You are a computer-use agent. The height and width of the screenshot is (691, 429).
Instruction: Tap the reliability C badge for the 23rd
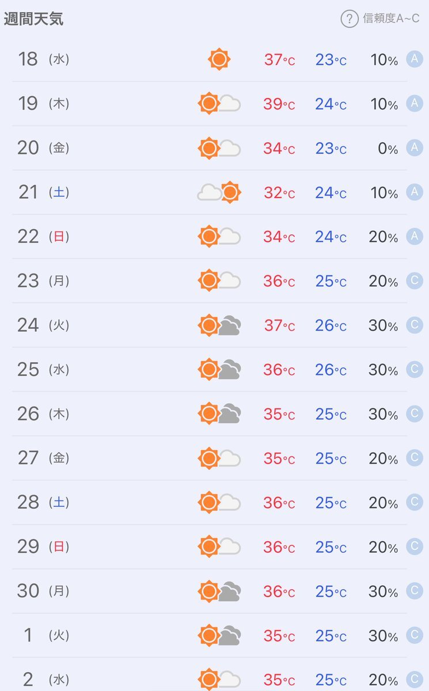pos(415,280)
